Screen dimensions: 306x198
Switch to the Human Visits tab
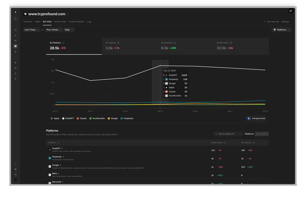click(60, 22)
